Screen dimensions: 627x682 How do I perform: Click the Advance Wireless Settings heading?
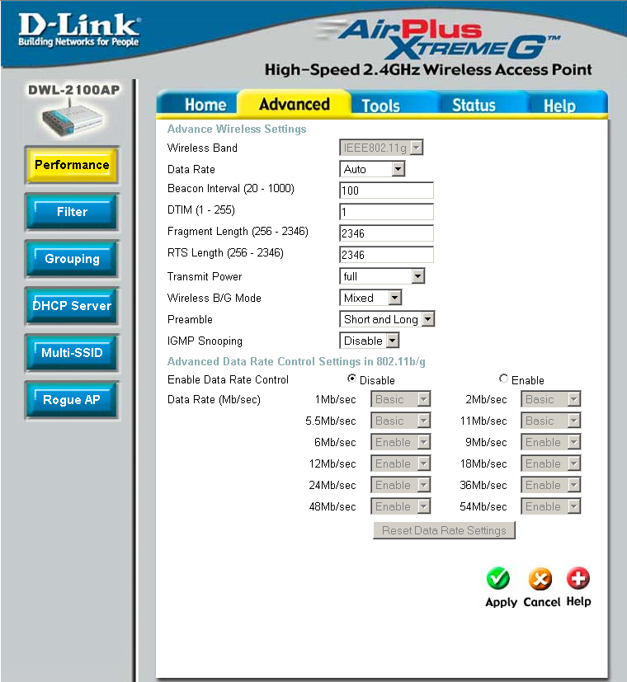[x=237, y=129]
